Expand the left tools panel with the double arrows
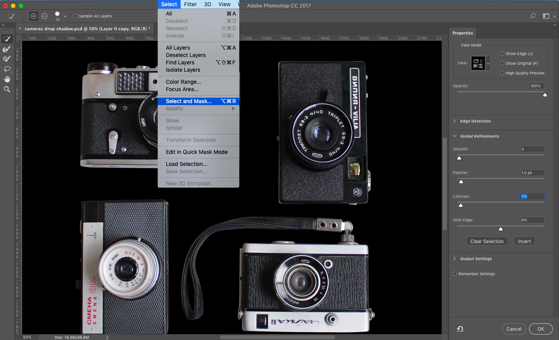 3,25
